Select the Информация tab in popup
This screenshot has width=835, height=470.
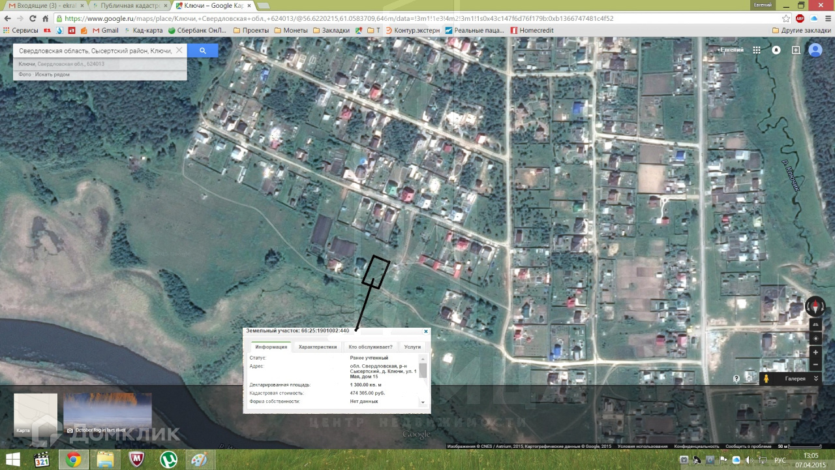271,347
